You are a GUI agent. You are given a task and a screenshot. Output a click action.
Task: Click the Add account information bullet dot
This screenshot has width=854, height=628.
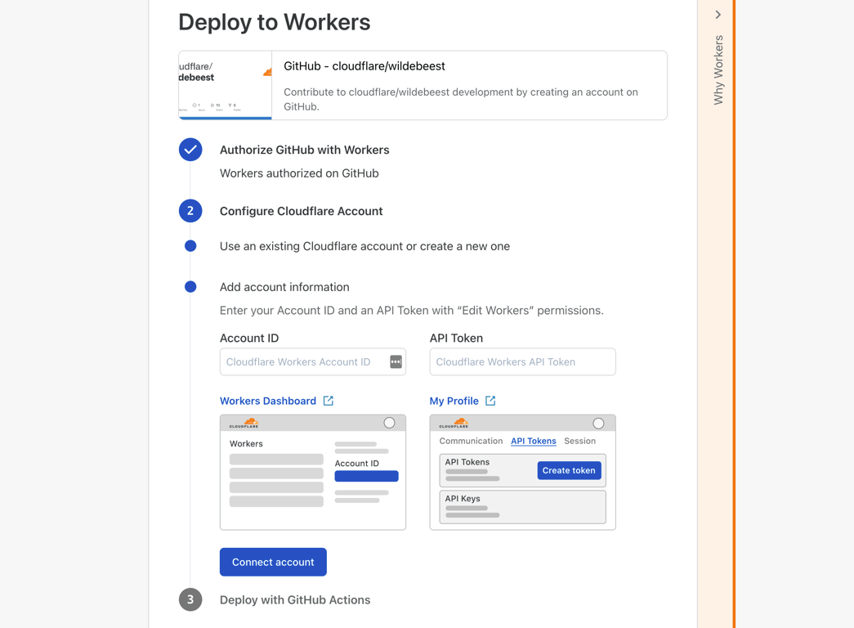[x=190, y=287]
